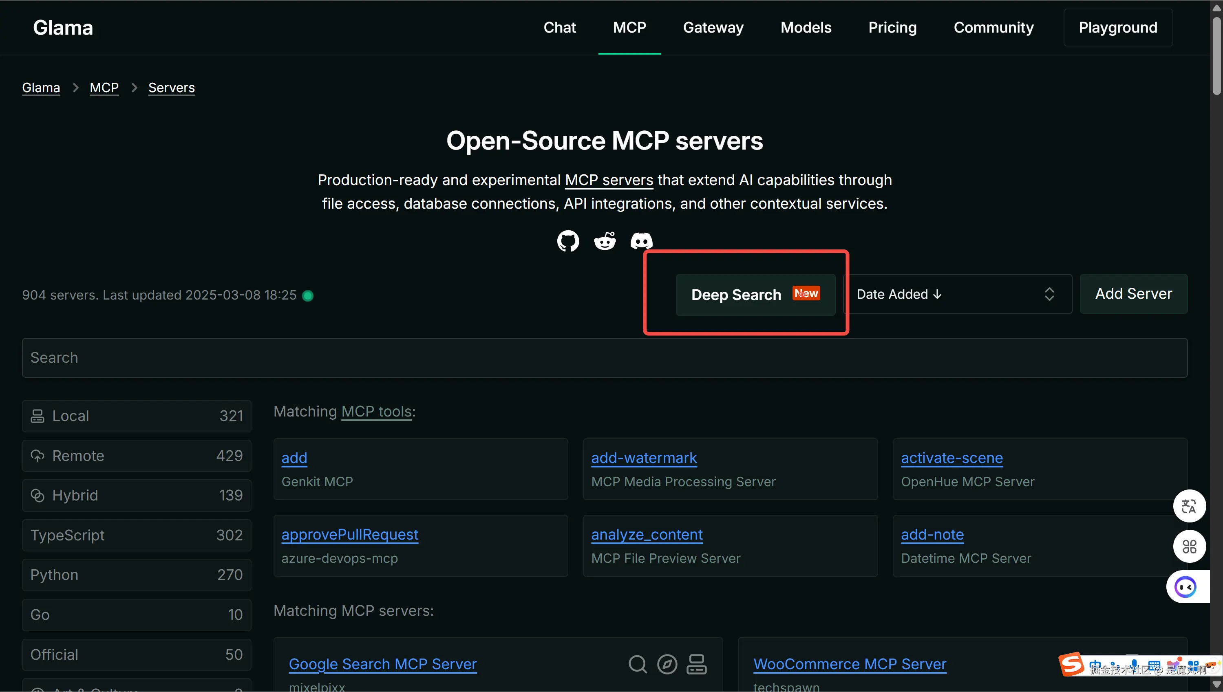Click the compass icon on Google Search MCP Server card

pyautogui.click(x=667, y=664)
